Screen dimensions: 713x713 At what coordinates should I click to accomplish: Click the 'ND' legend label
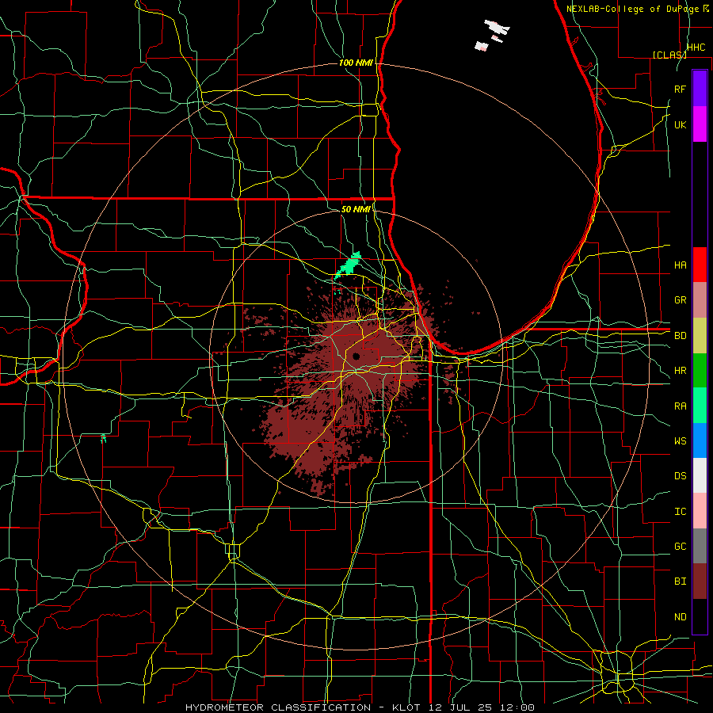680,617
